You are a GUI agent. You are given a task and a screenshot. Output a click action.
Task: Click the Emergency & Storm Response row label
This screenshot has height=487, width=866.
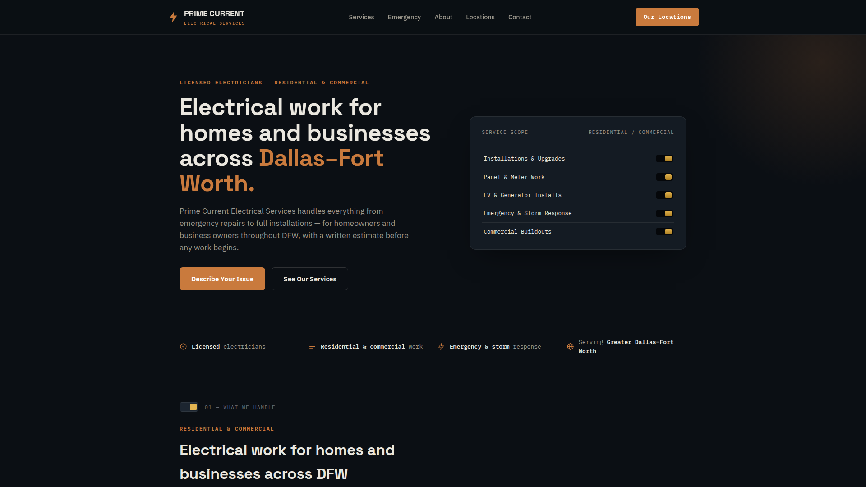527,213
